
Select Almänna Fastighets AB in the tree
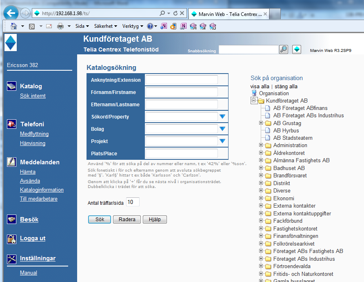[301, 160]
